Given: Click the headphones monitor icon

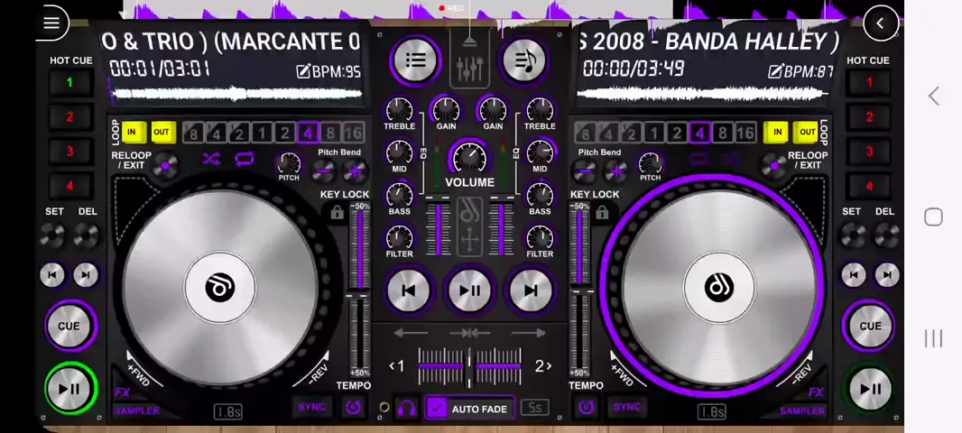Looking at the screenshot, I should point(407,409).
